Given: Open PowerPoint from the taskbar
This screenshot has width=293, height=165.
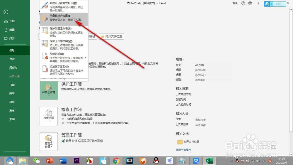Looking at the screenshot, I should pyautogui.click(x=50, y=161).
